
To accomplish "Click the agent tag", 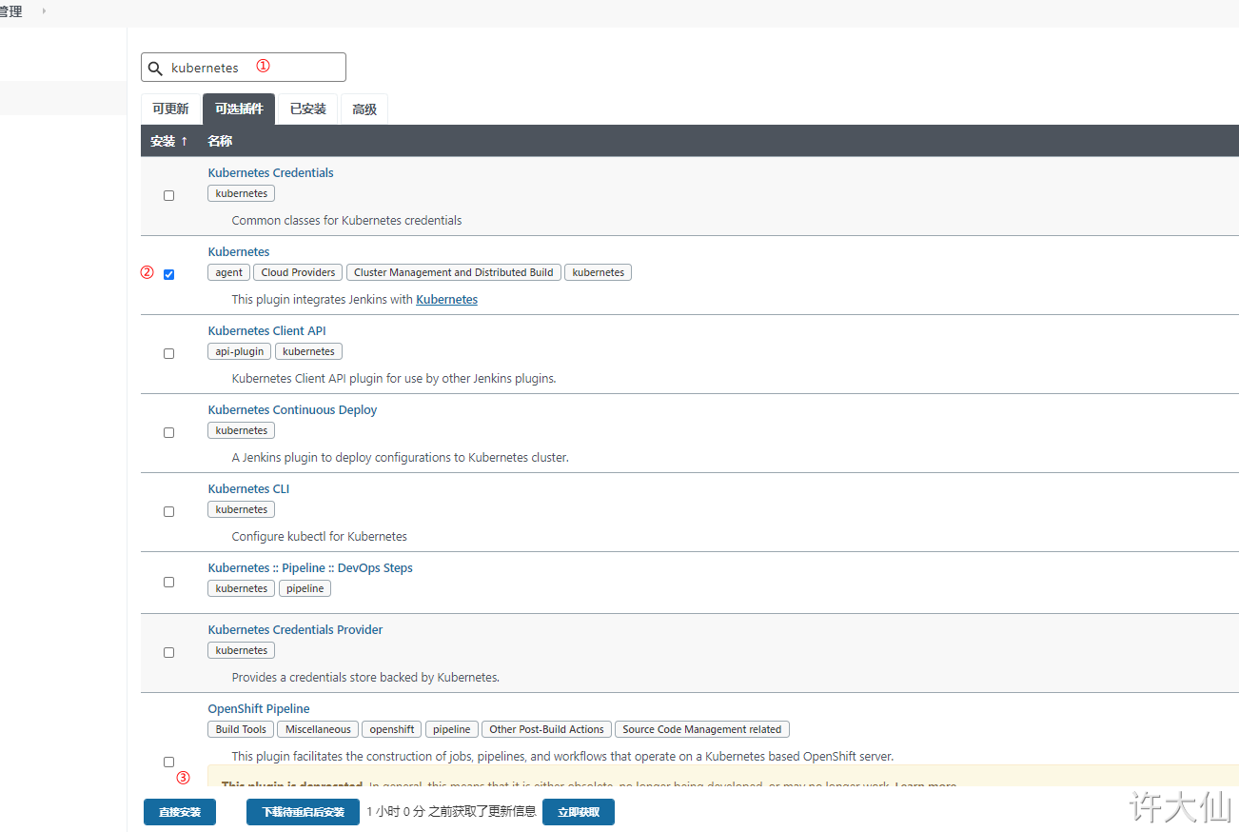I will [228, 272].
